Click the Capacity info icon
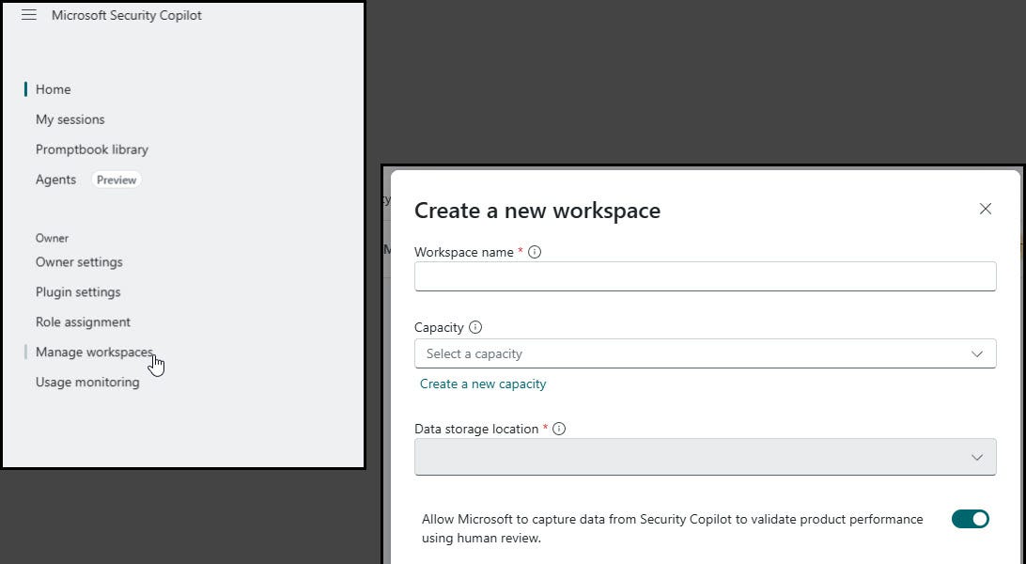Screen dimensions: 1026x564 475,327
